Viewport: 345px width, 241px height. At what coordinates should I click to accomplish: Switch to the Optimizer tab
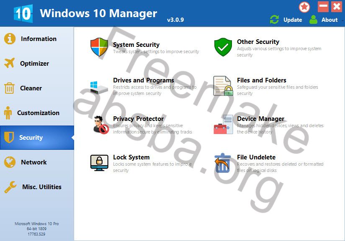coord(35,63)
